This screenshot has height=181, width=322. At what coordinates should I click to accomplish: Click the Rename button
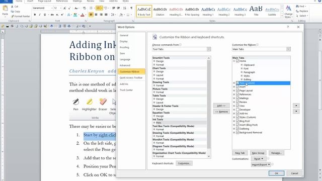[x=276, y=153]
